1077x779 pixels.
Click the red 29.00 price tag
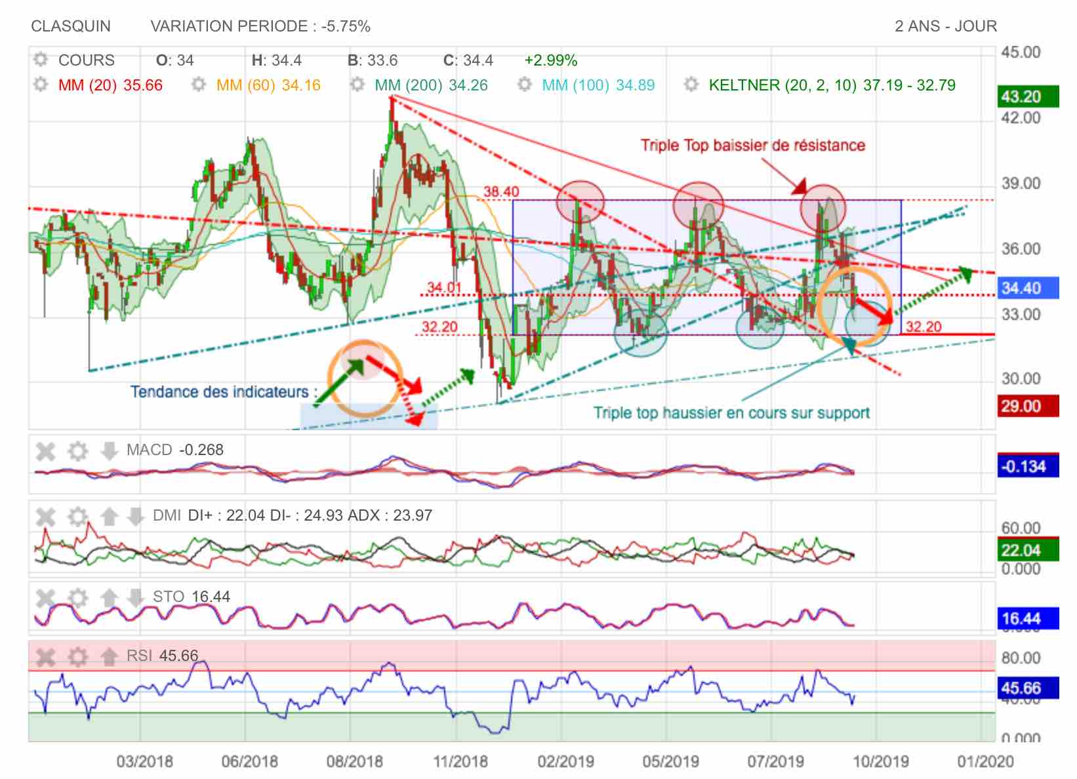(x=1028, y=406)
